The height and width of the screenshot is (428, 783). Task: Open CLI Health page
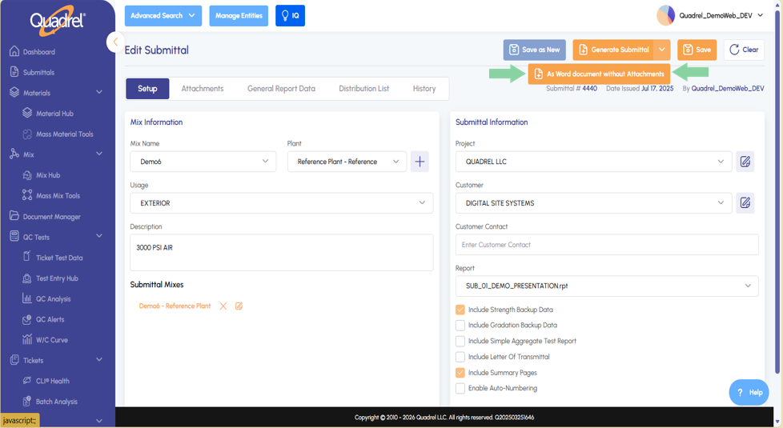point(46,381)
